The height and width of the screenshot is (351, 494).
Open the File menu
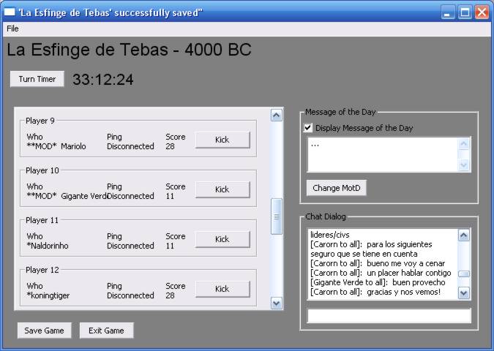pos(12,29)
